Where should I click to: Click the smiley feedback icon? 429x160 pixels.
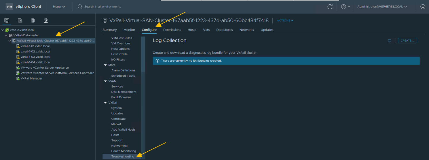(x=423, y=7)
